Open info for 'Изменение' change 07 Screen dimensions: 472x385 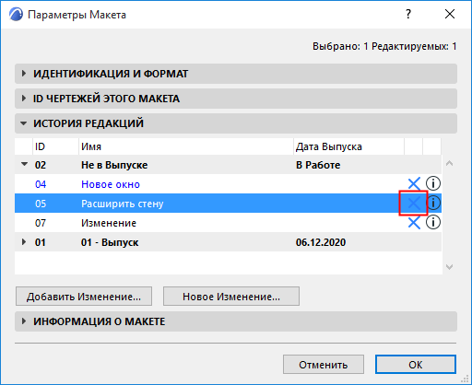click(x=433, y=222)
